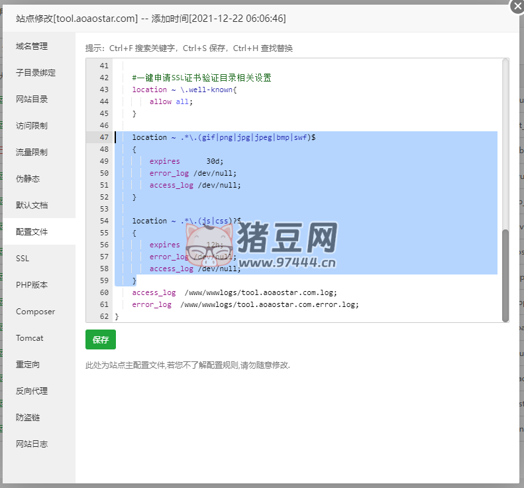The image size is (524, 488).
Task: Select the 默认文档 tab
Action: [32, 206]
